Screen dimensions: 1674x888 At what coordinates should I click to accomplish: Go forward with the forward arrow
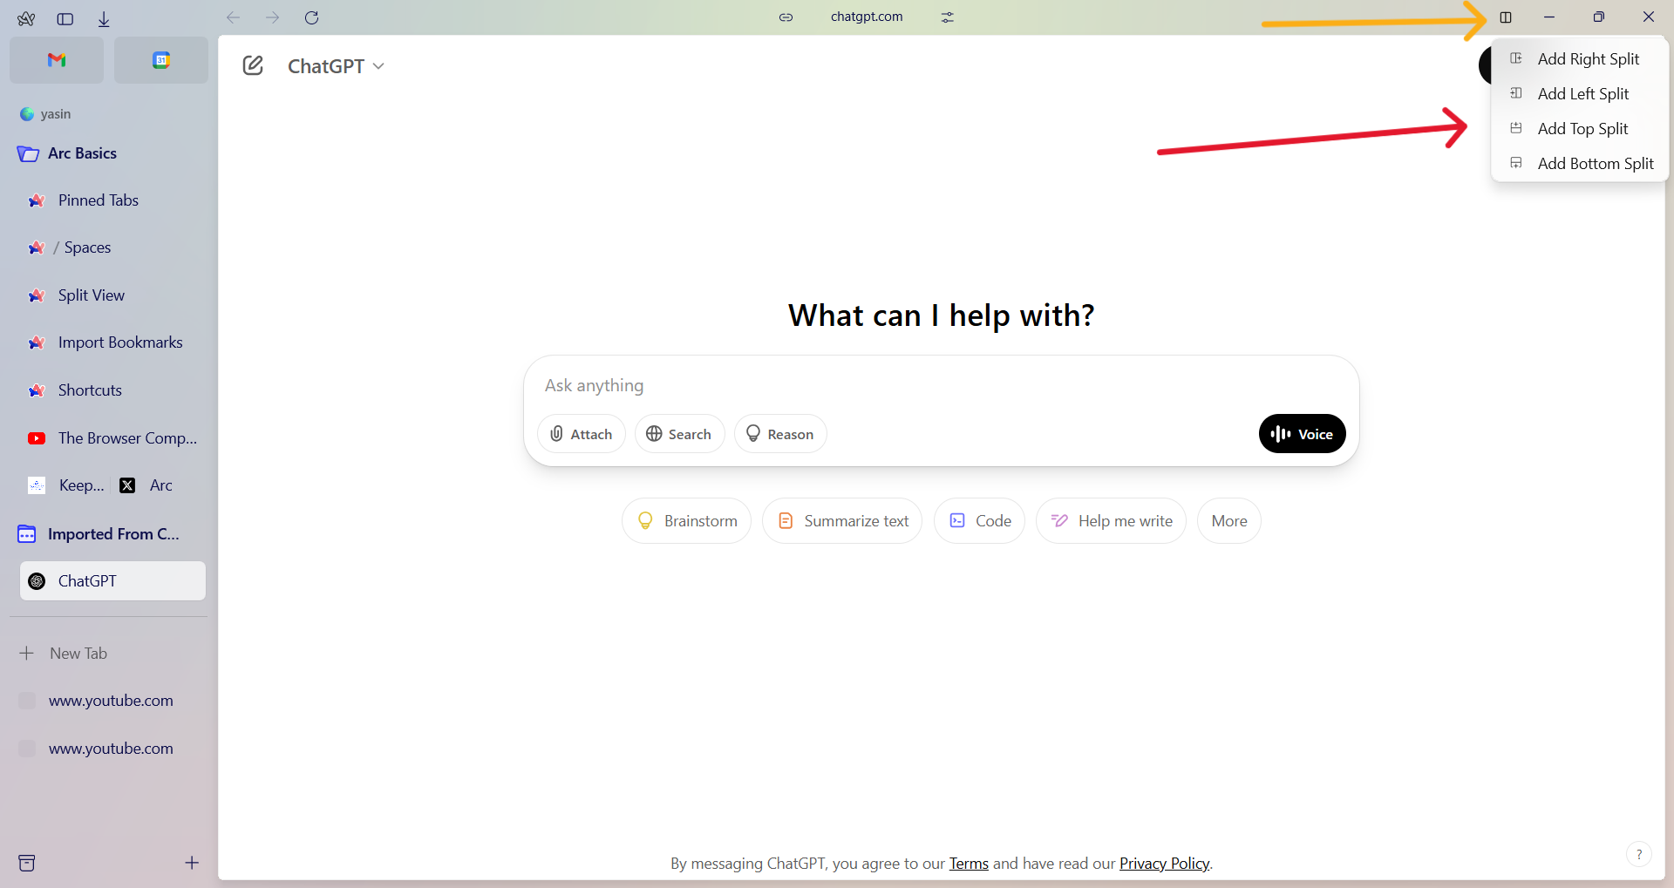273,17
